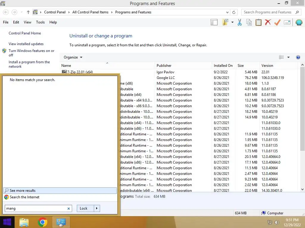Open the Windows Start button
The image size is (305, 228).
pyautogui.click(x=7, y=222)
